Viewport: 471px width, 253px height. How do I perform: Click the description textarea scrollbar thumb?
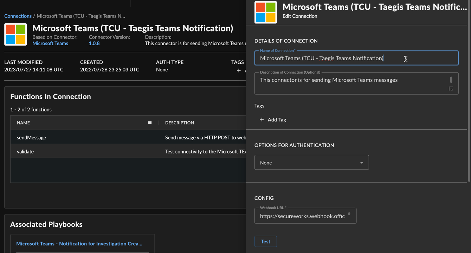click(x=451, y=80)
